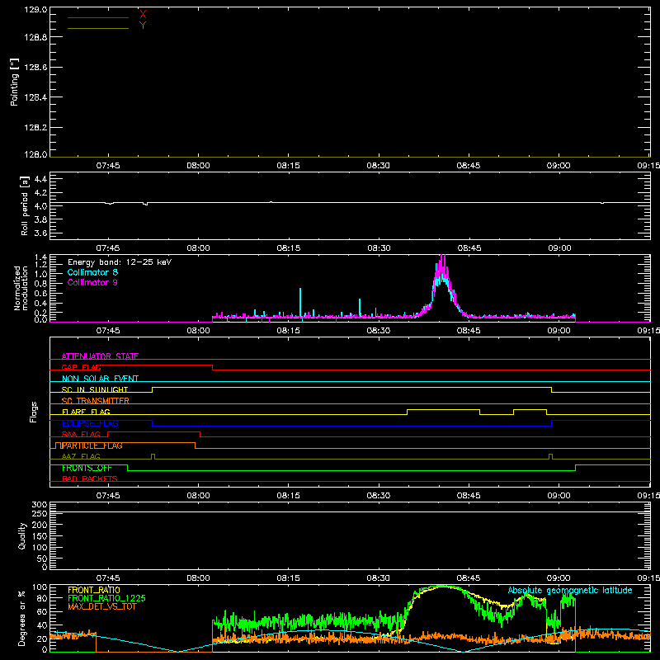Viewport: 660px width, 660px height.
Task: Click the orange PARTICLE_FLAG label
Action: tap(92, 445)
